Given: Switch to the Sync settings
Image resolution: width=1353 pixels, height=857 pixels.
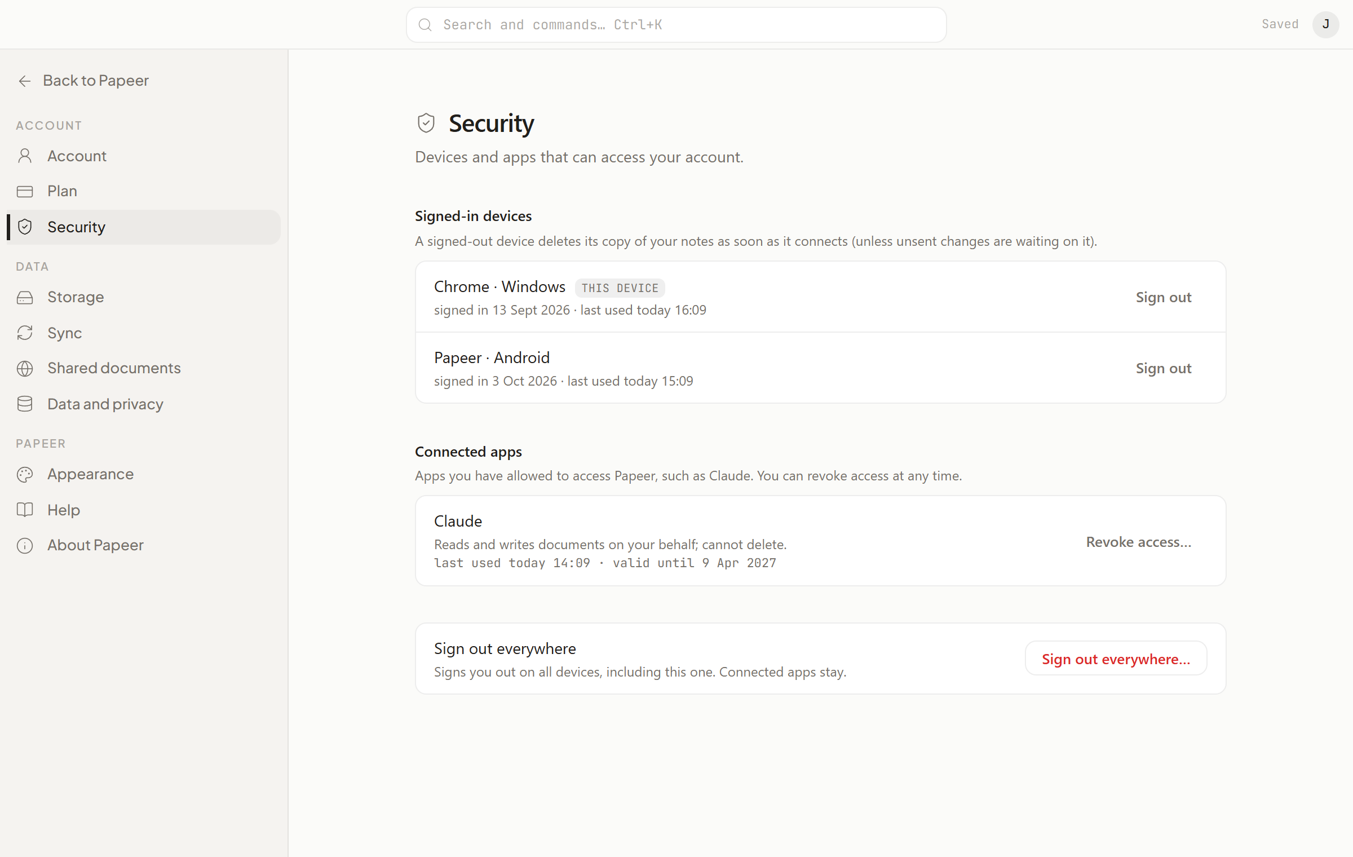Looking at the screenshot, I should [x=144, y=333].
